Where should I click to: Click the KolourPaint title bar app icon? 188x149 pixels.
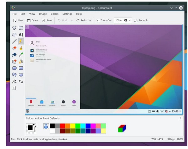pyautogui.click(x=13, y=8)
